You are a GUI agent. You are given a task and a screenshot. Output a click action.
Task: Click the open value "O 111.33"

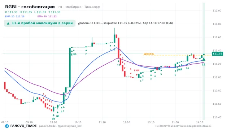click(x=11, y=12)
